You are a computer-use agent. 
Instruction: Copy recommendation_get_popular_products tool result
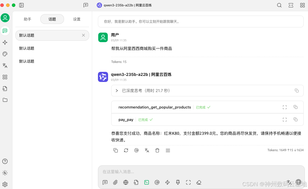[296, 107]
